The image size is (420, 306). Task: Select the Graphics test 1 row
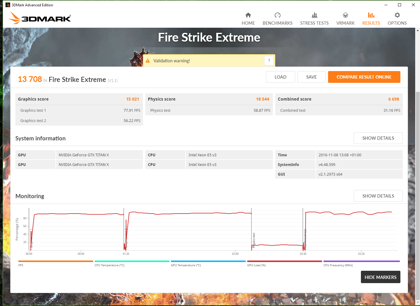[x=79, y=110]
